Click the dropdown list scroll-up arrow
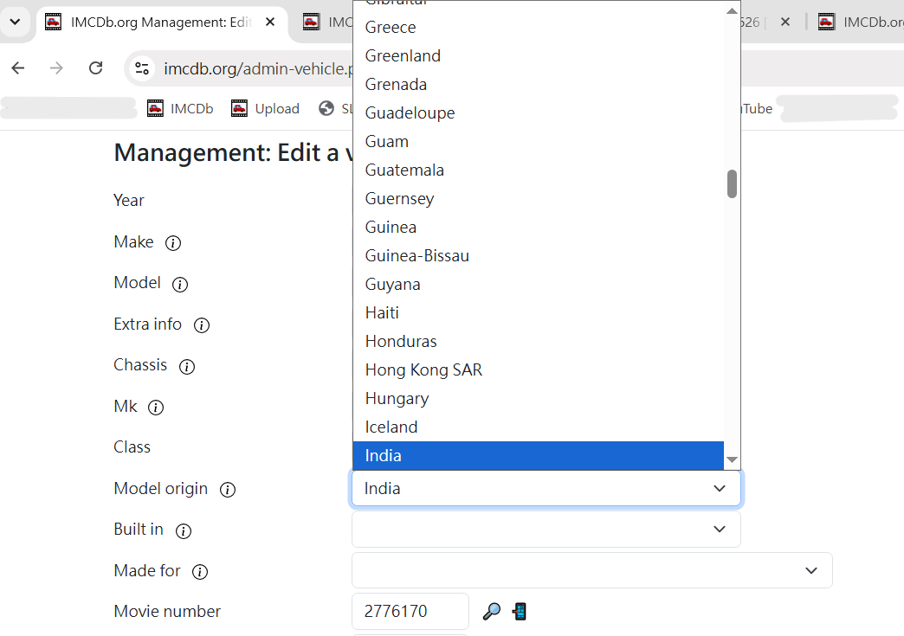Image resolution: width=904 pixels, height=636 pixels. [733, 10]
